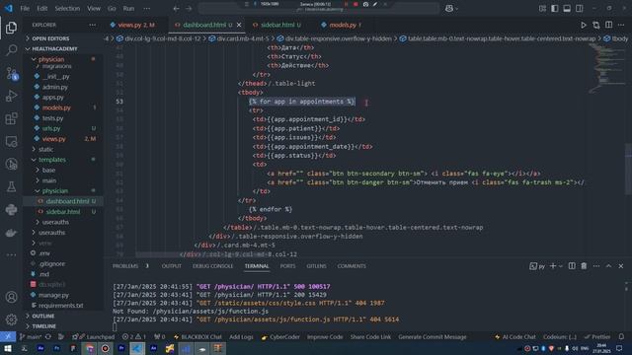Open the Source Control view
The image size is (632, 355).
(11, 73)
